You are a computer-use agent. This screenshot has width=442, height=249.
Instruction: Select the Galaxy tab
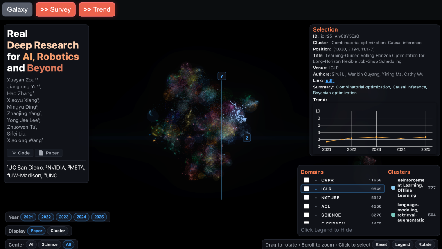coord(17,9)
